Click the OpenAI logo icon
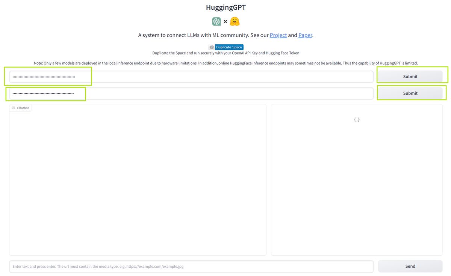The width and height of the screenshot is (451, 276). click(216, 21)
